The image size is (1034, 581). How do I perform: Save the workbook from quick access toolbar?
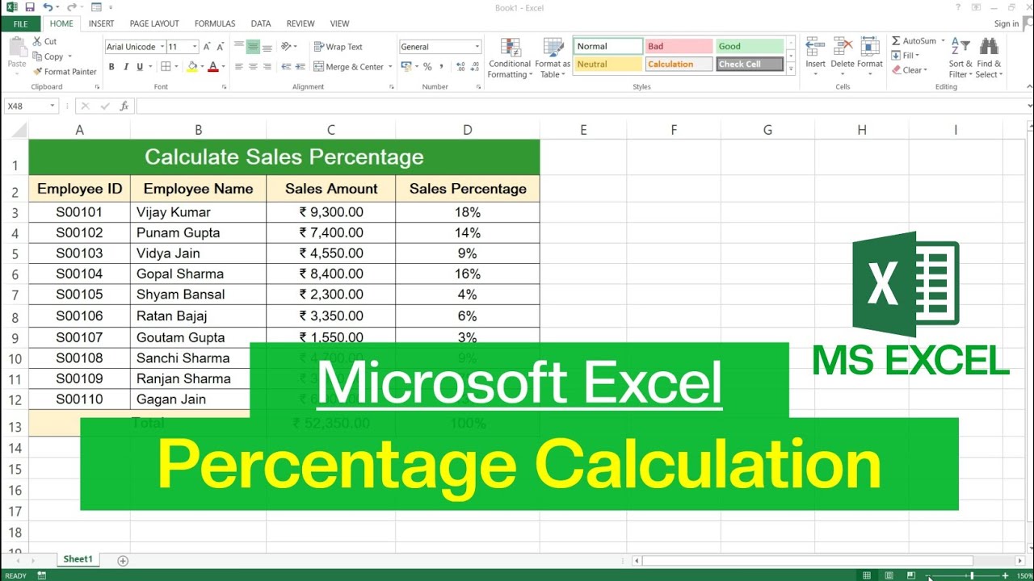click(x=30, y=7)
